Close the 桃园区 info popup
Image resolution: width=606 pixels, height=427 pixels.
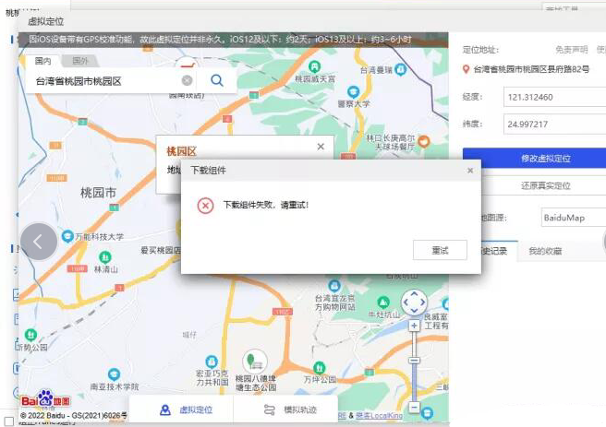point(321,147)
